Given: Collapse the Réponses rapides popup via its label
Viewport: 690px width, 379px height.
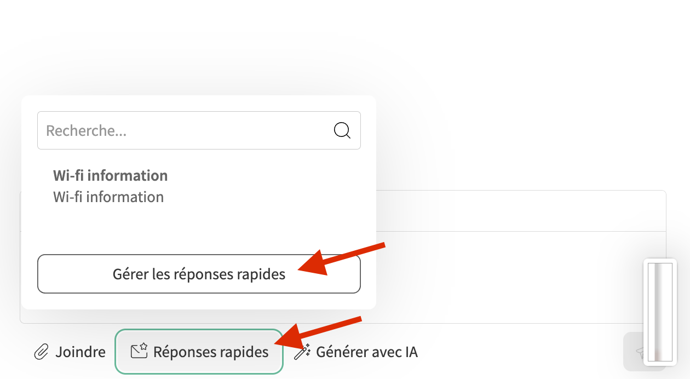Looking at the screenshot, I should (x=211, y=352).
